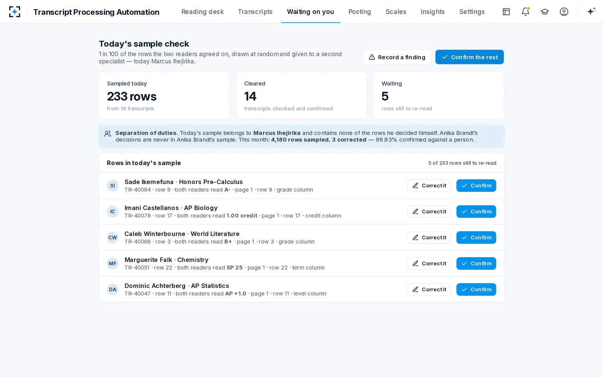Click the graduation cap icon
The height and width of the screenshot is (377, 603).
pyautogui.click(x=545, y=12)
